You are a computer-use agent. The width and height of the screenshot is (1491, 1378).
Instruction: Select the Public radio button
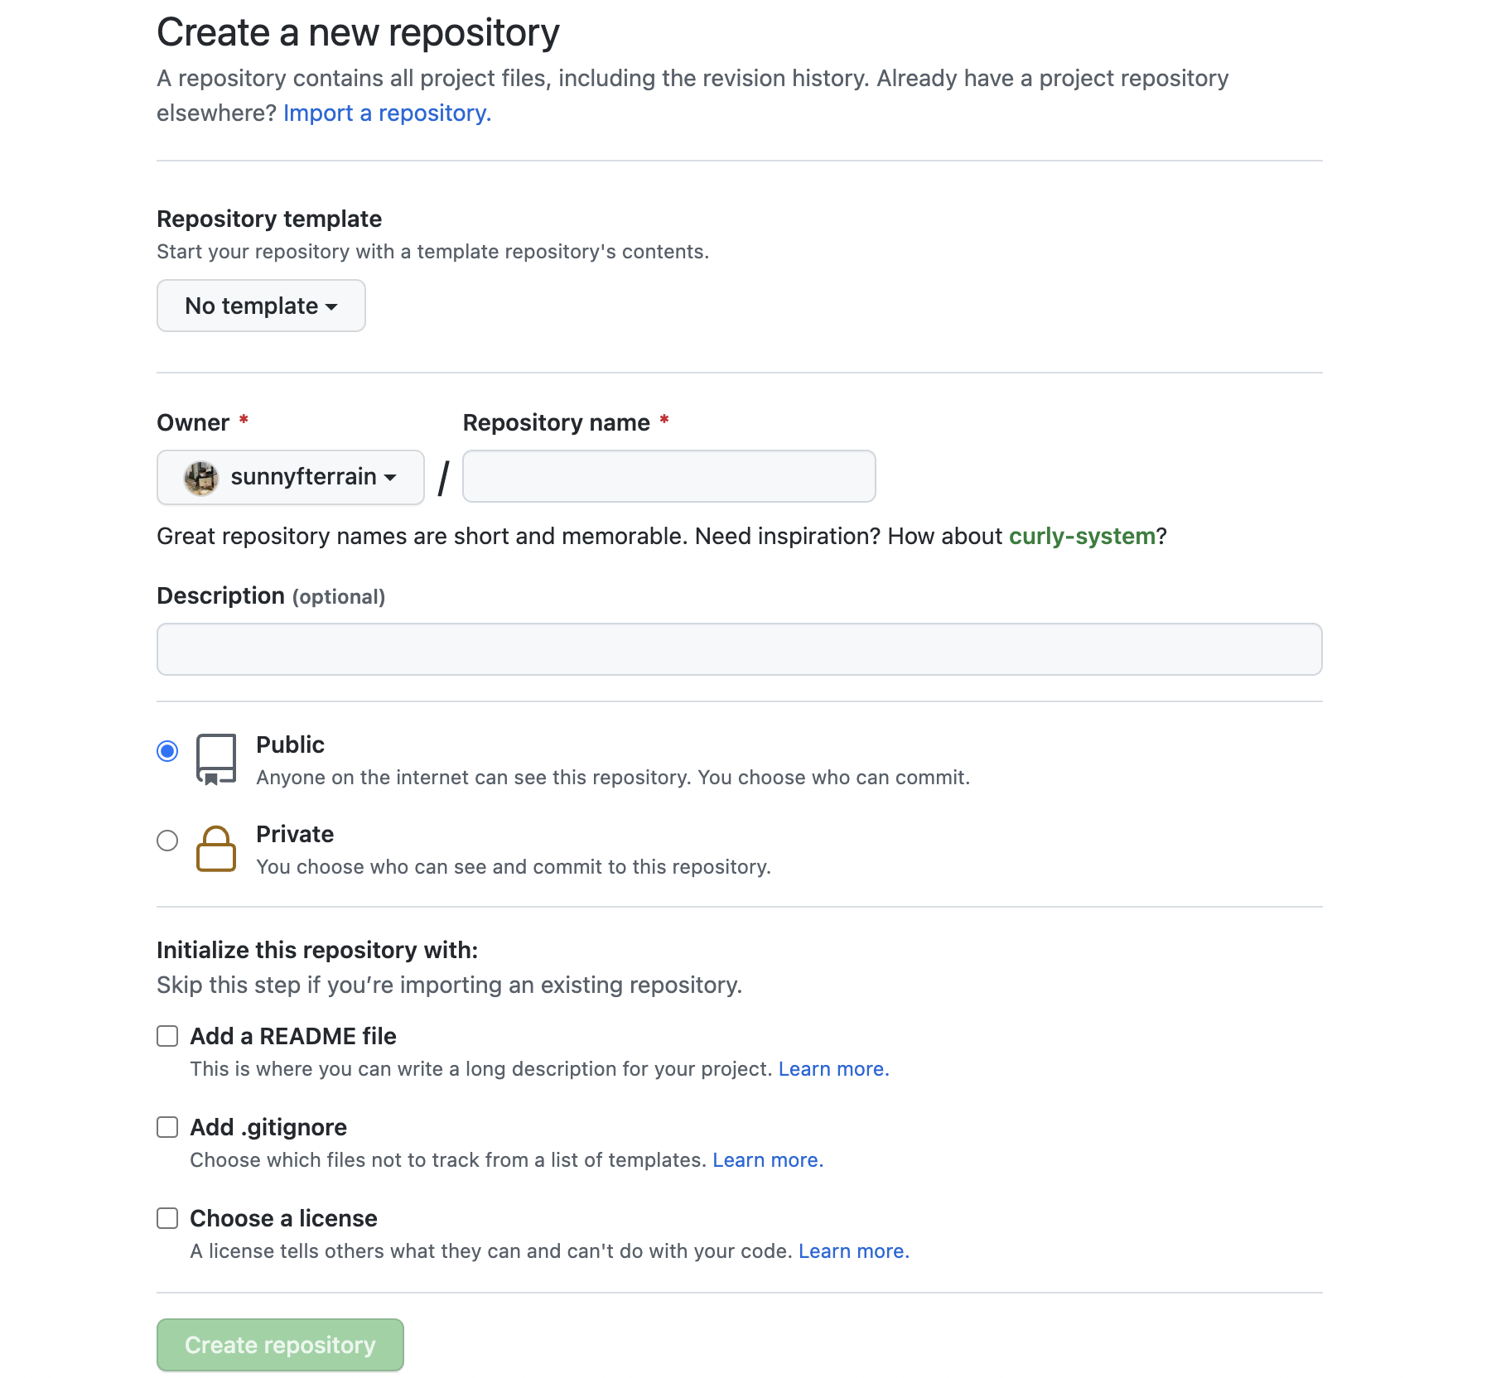[167, 751]
